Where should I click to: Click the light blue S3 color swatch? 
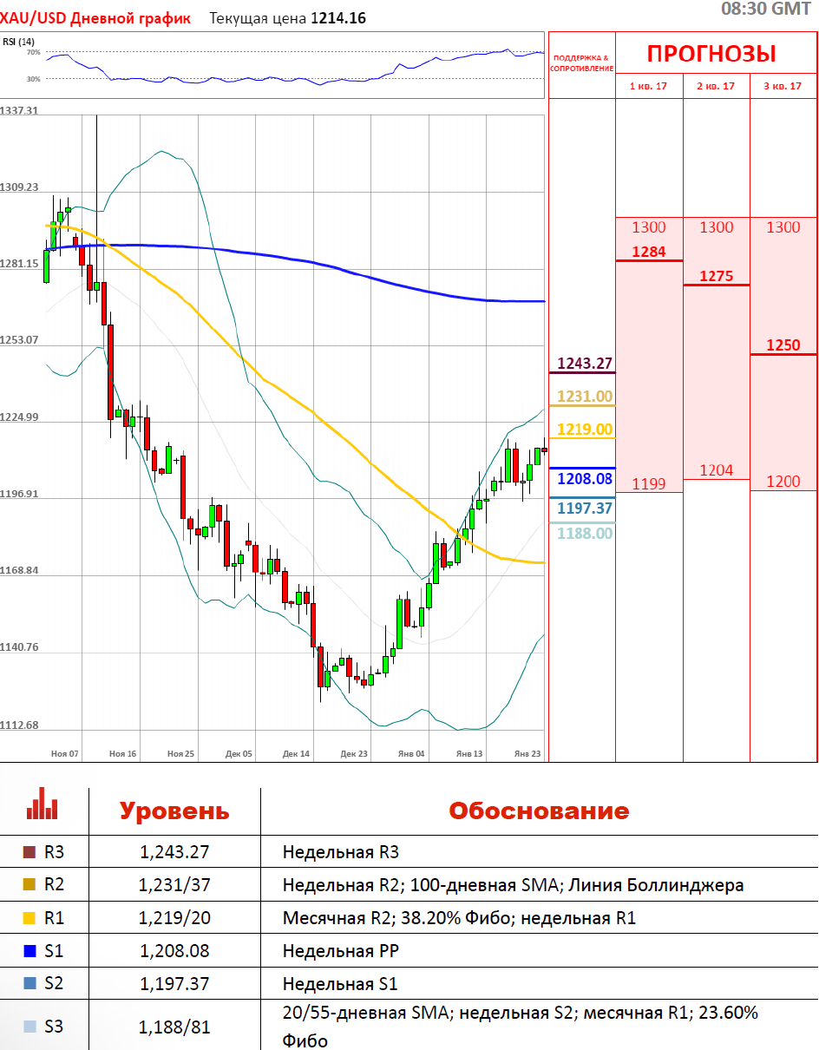pyautogui.click(x=29, y=1027)
